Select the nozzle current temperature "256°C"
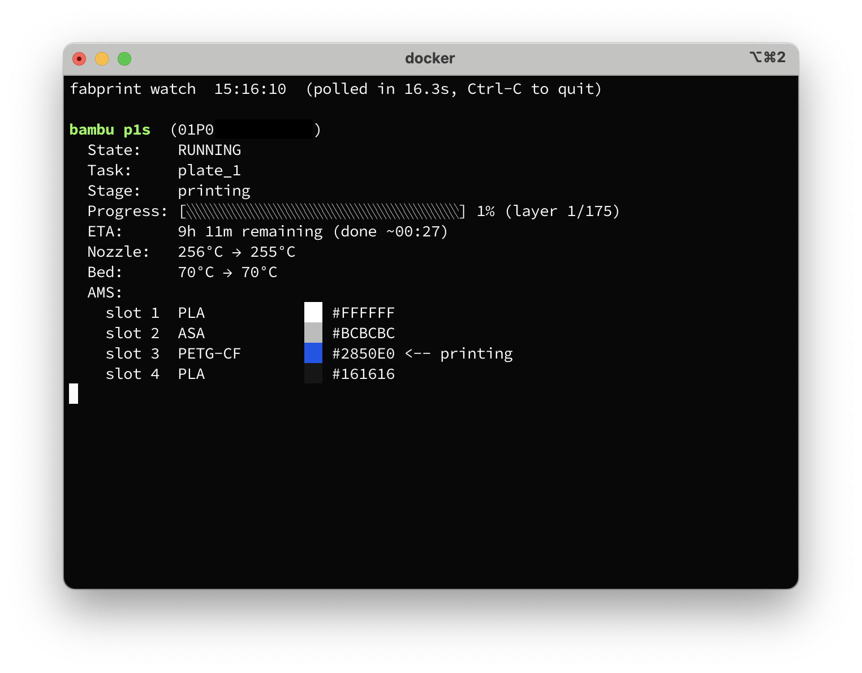 201,252
